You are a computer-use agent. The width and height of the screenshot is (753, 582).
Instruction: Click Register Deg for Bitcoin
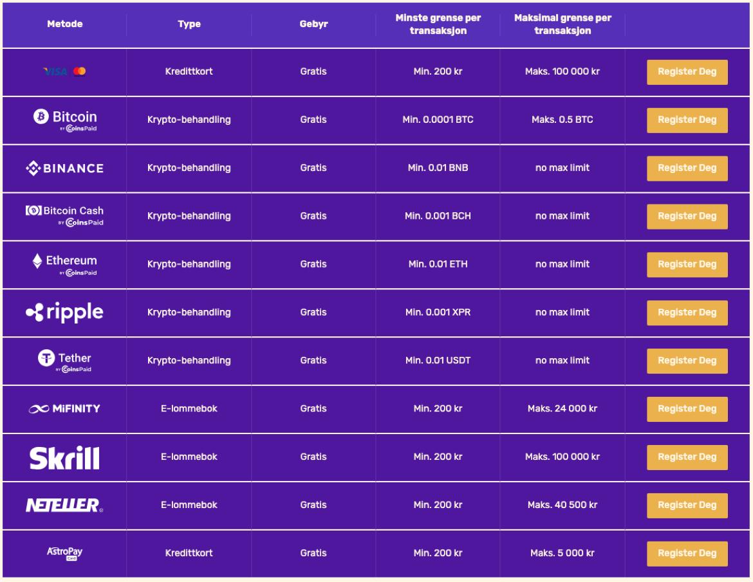687,120
